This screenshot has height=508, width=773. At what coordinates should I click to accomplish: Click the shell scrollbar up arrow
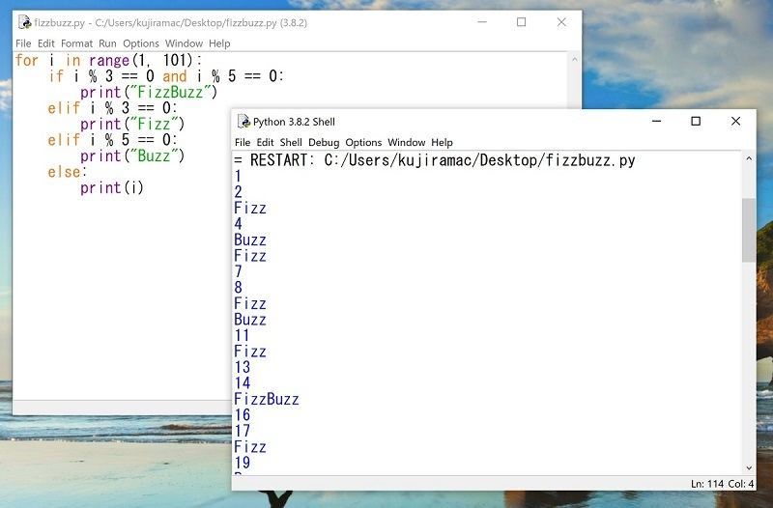(749, 159)
